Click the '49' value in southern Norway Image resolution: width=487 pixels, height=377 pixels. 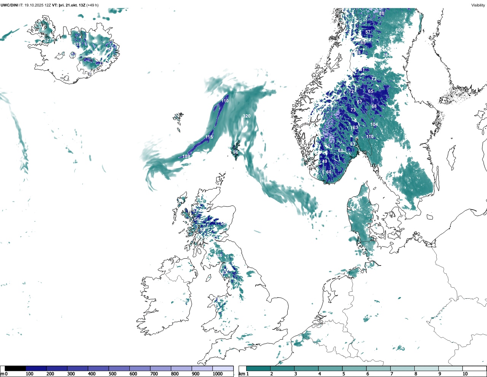(325, 161)
